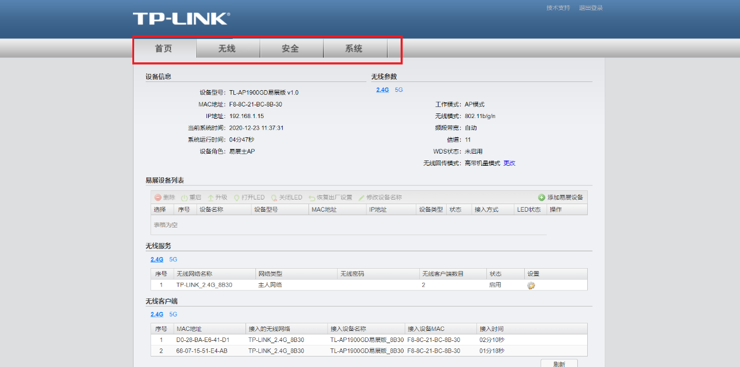This screenshot has height=367, width=740.
Task: Switch to the 无线 tab
Action: pyautogui.click(x=227, y=49)
